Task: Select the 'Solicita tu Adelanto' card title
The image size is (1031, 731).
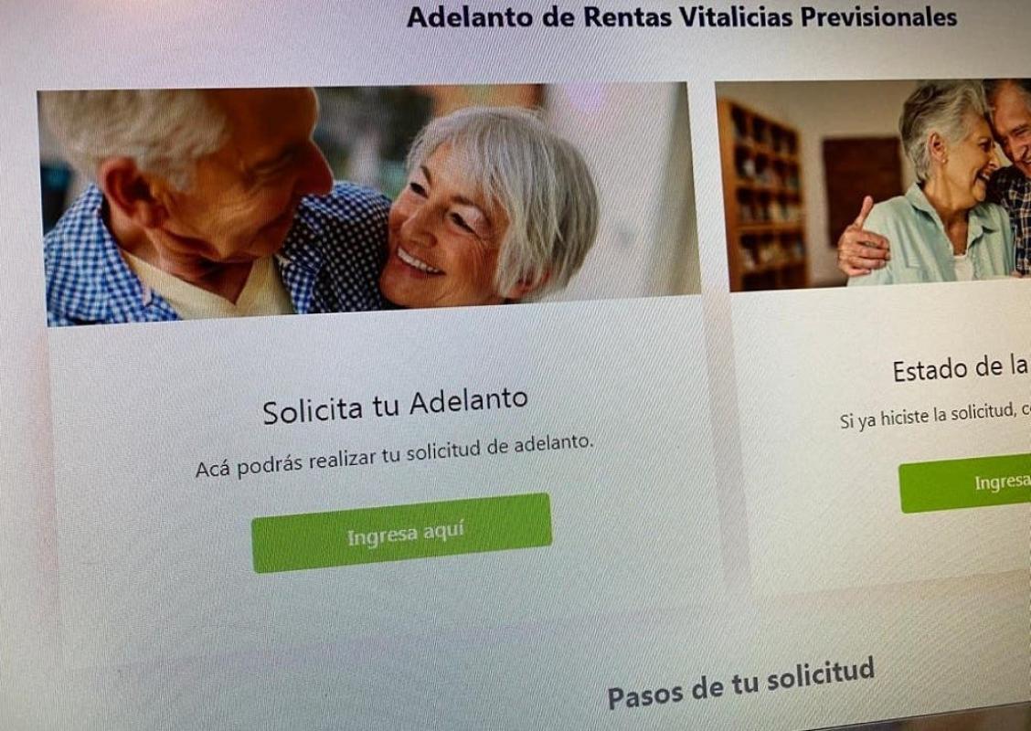Action: [395, 406]
